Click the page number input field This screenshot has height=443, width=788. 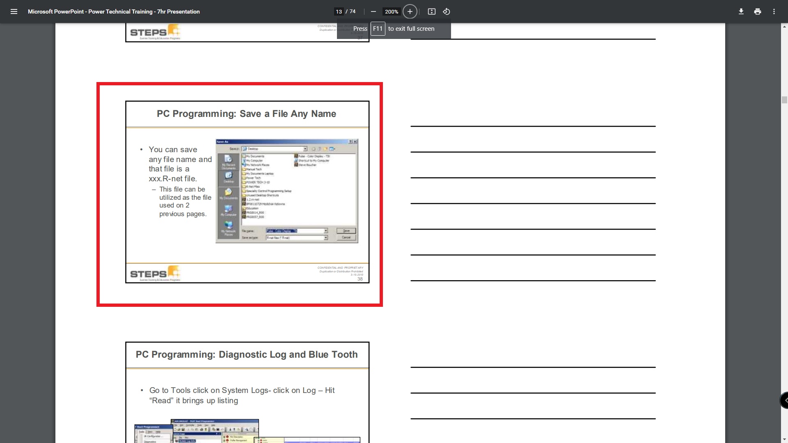point(339,11)
